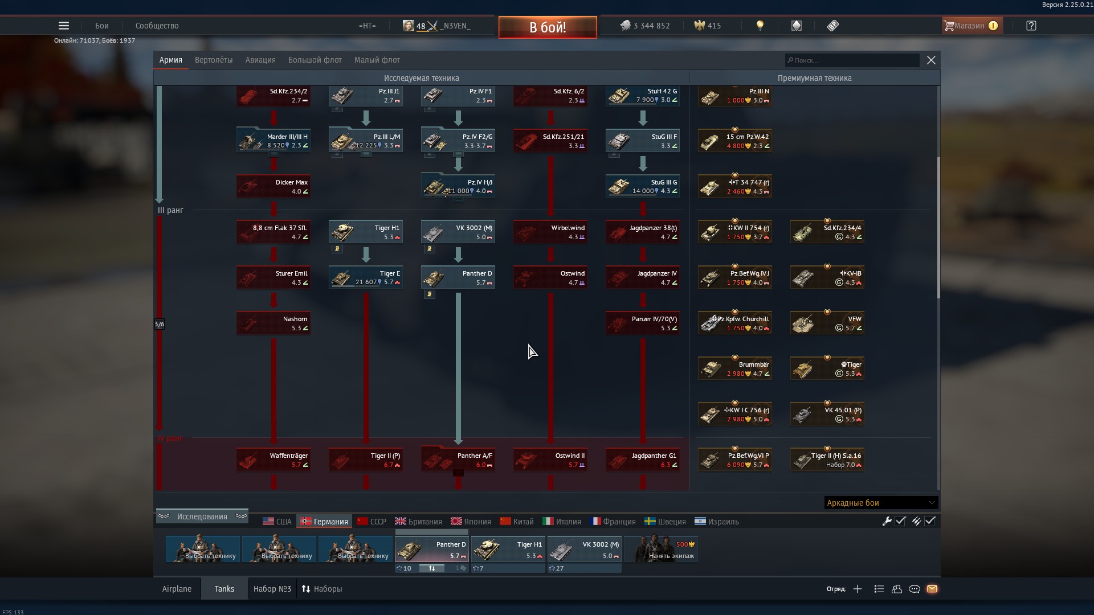Click the red В бой! button
The image size is (1094, 615).
[548, 27]
